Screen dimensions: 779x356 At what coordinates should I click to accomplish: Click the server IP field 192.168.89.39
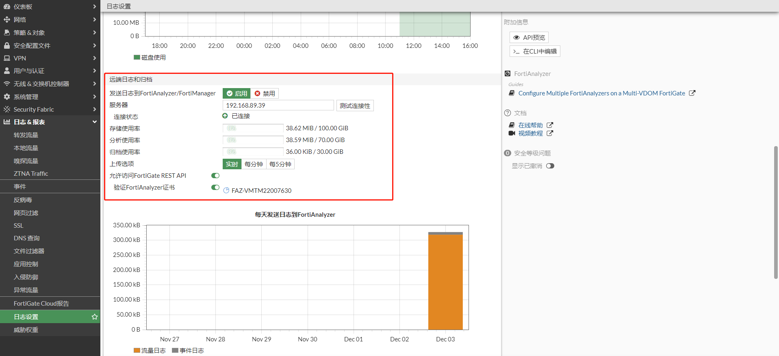tap(278, 105)
